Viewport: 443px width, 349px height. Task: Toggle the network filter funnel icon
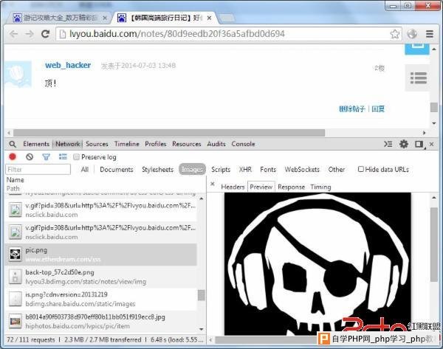click(x=46, y=156)
